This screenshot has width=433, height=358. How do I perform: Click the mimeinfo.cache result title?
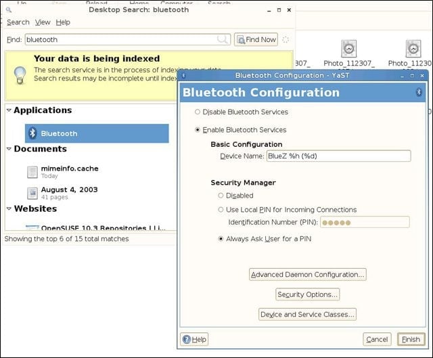(x=70, y=169)
